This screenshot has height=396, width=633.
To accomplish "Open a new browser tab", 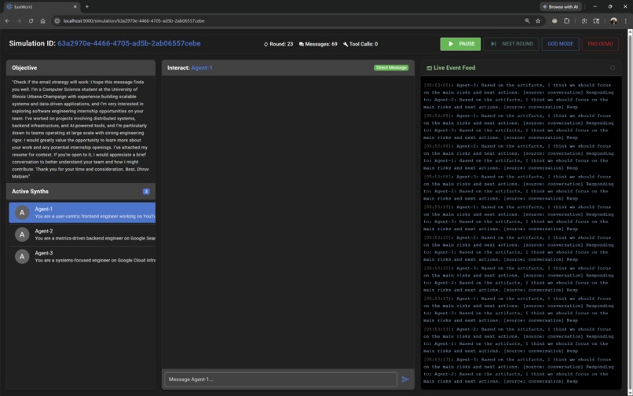I will click(87, 7).
